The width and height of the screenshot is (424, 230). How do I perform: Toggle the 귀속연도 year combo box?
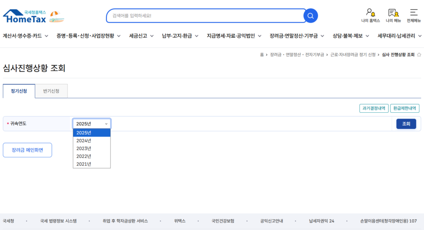[x=92, y=124]
